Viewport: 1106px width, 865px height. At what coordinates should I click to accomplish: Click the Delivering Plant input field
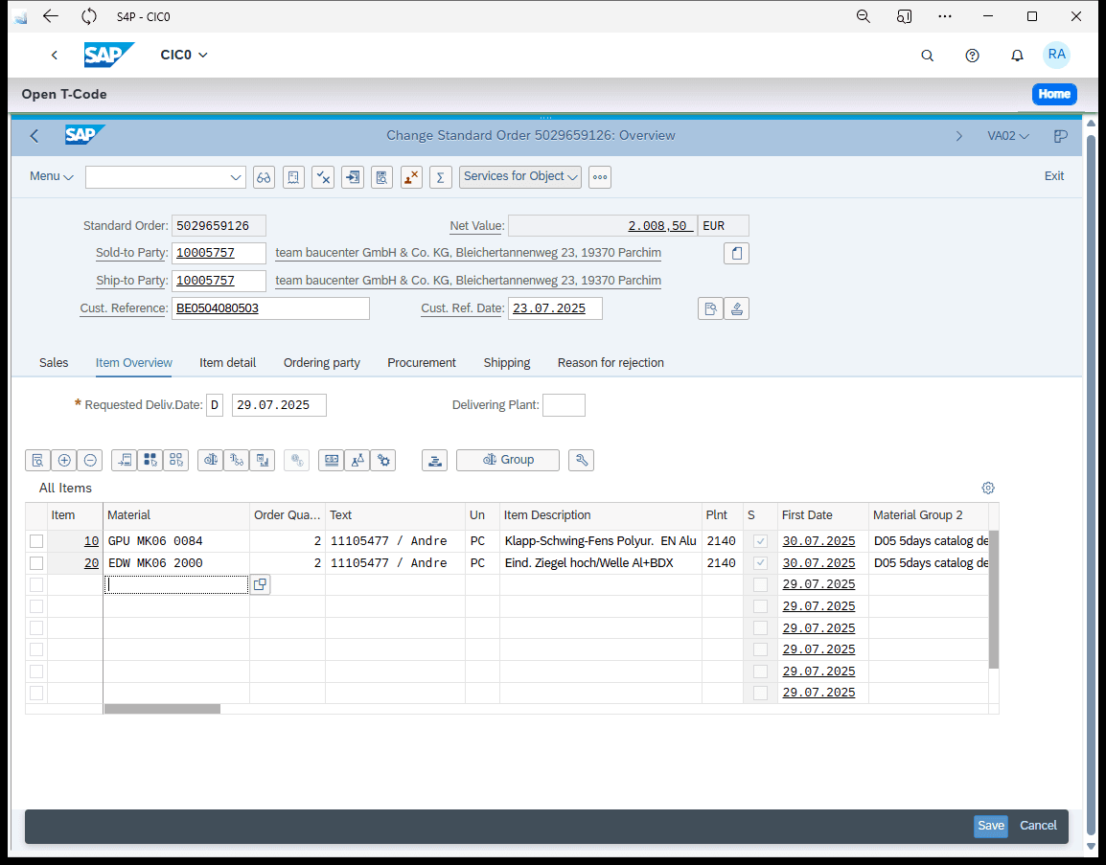tap(565, 405)
